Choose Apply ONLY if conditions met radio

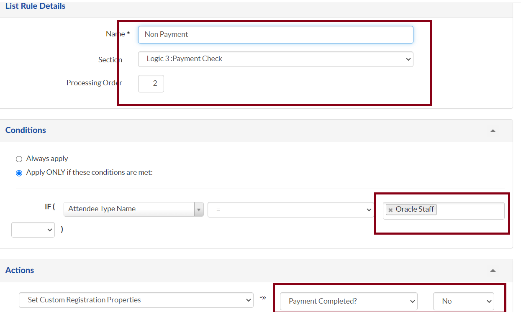(19, 173)
